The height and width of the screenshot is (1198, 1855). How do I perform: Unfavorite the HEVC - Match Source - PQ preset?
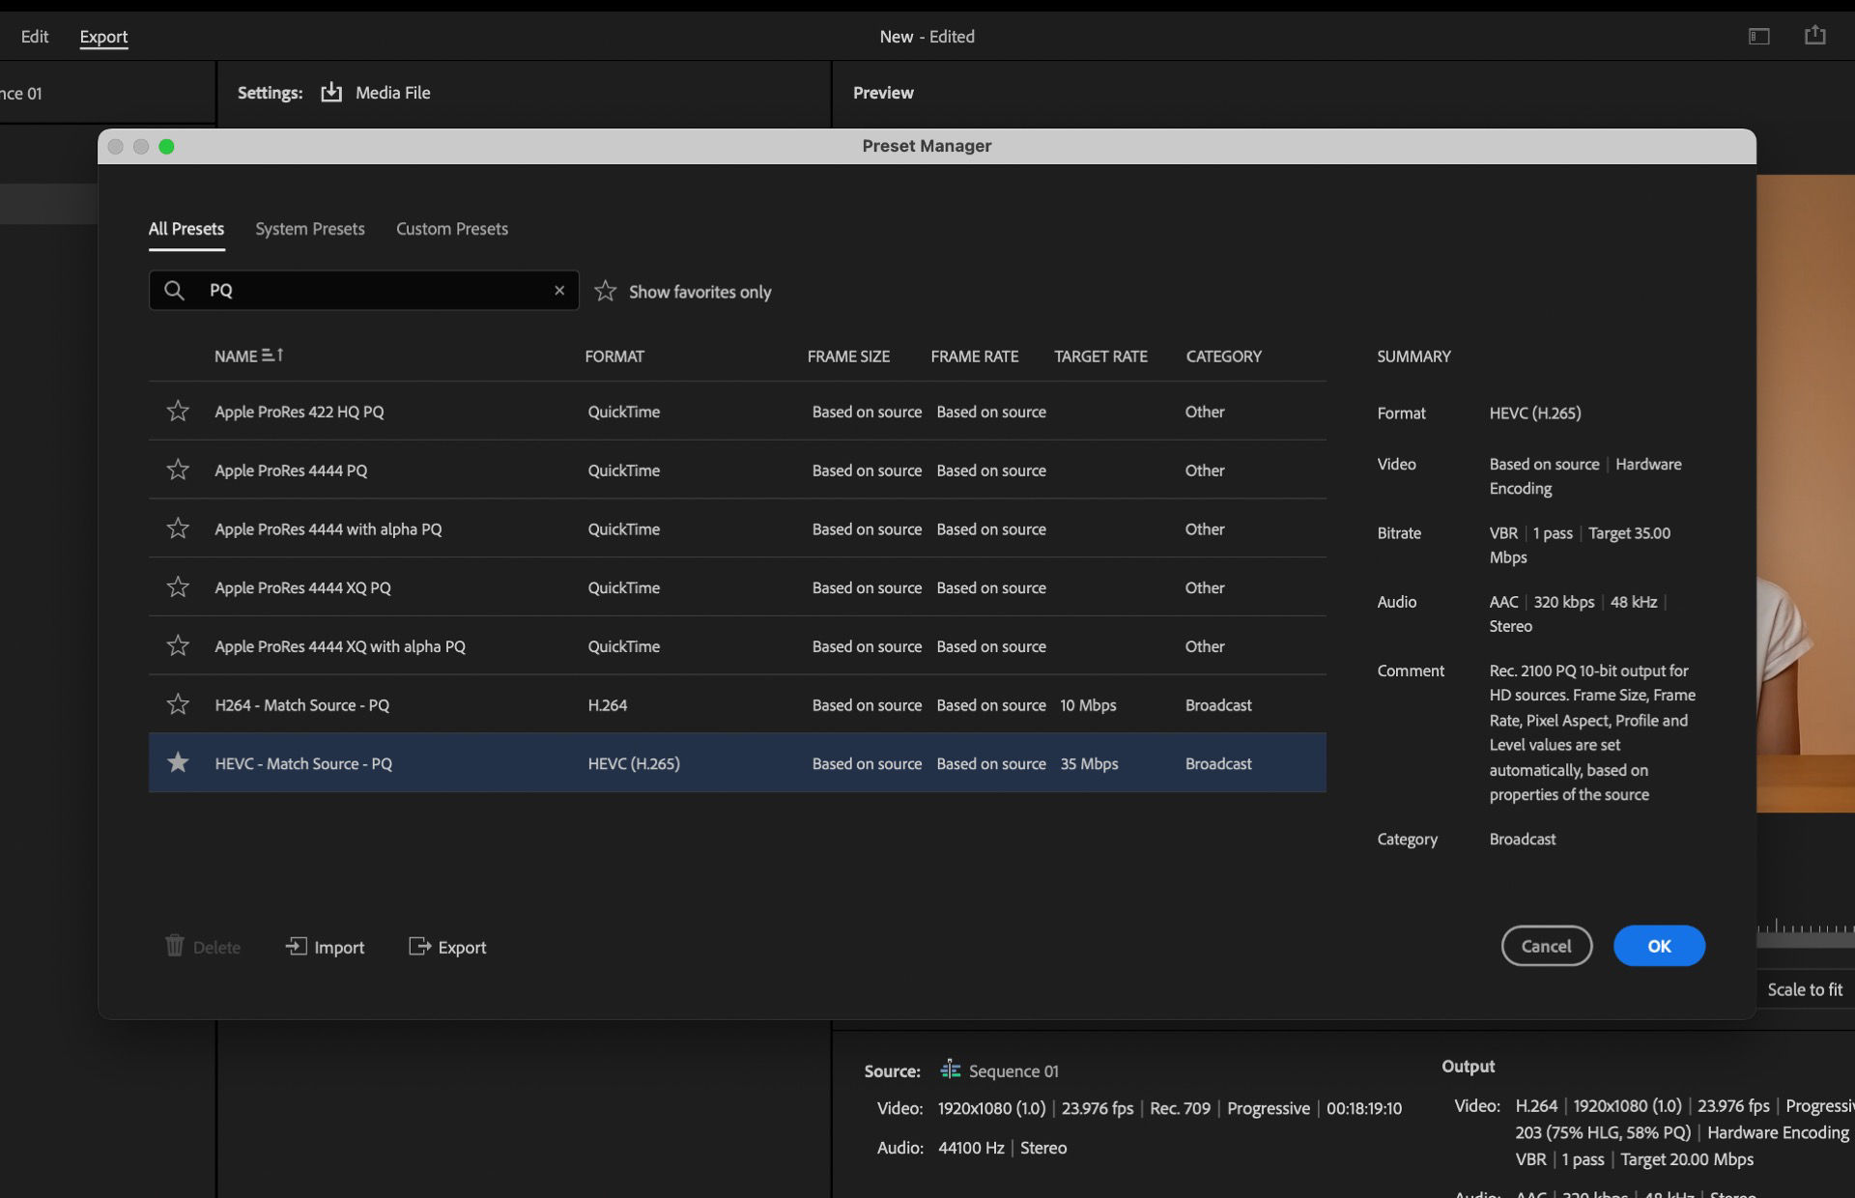tap(178, 762)
